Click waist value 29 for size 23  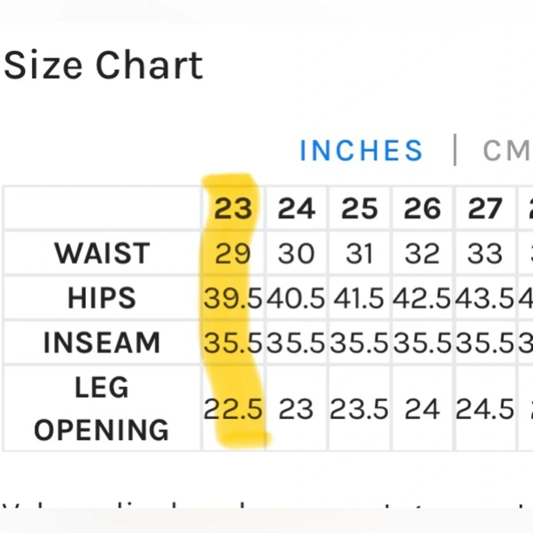click(x=233, y=253)
